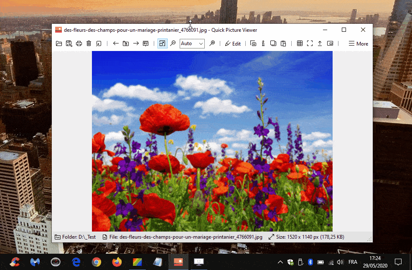412x270 pixels.
Task: Print the picture using the printer icon
Action: 79,43
